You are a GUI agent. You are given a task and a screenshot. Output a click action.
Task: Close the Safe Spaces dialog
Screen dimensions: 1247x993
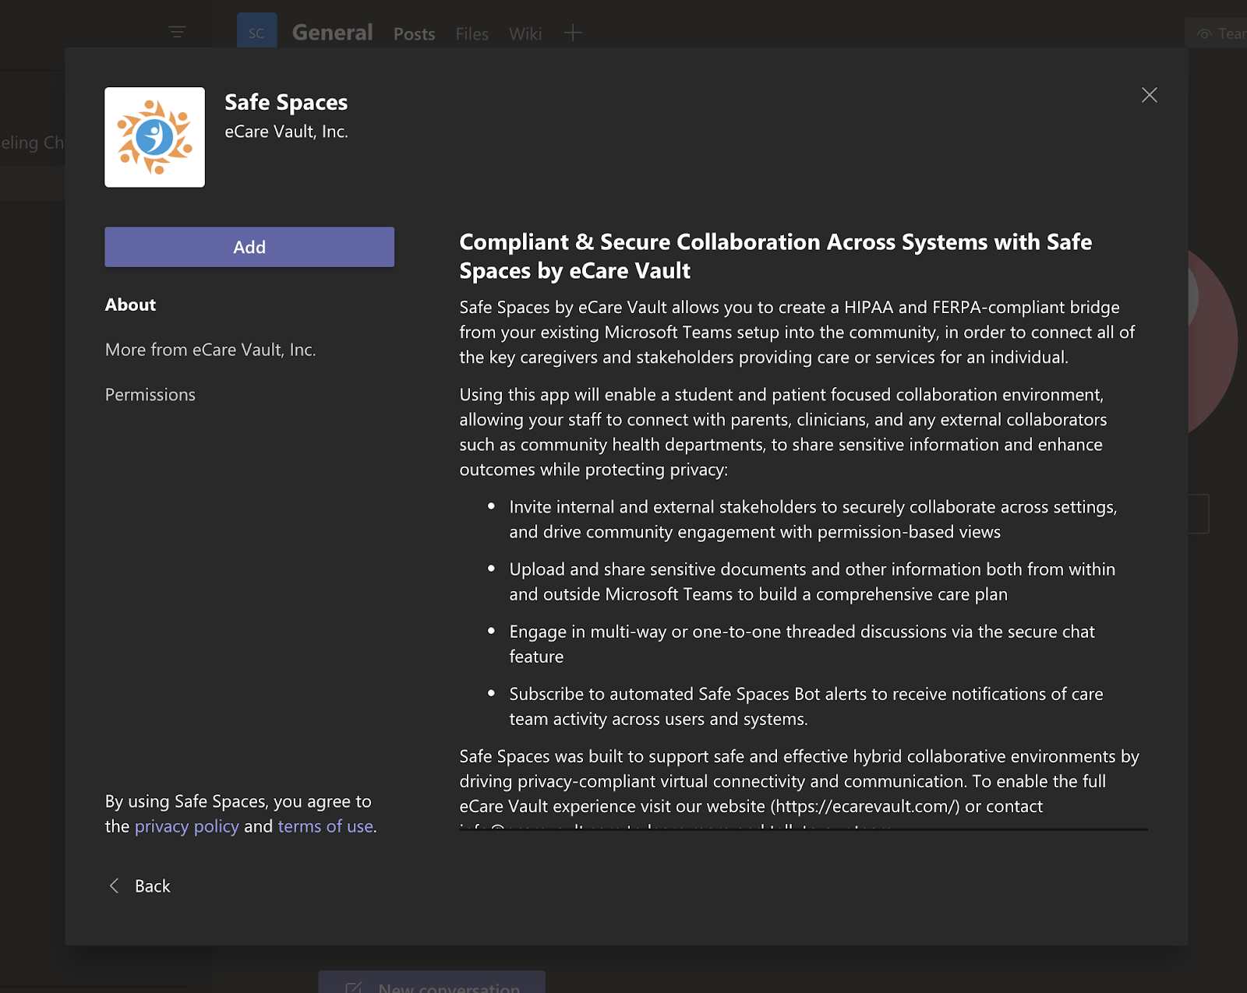click(1149, 95)
